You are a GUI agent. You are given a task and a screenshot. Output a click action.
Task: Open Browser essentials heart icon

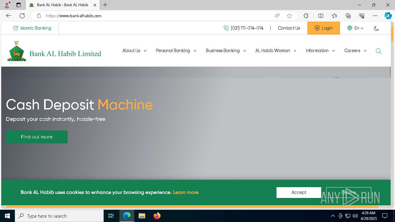[x=362, y=16]
